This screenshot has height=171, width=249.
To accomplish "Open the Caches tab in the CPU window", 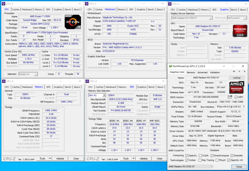I will pyautogui.click(x=16, y=10).
